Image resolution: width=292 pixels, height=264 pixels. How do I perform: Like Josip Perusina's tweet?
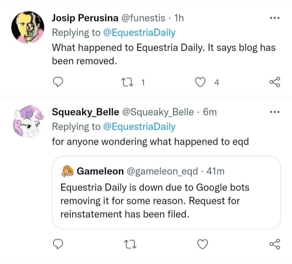(199, 83)
